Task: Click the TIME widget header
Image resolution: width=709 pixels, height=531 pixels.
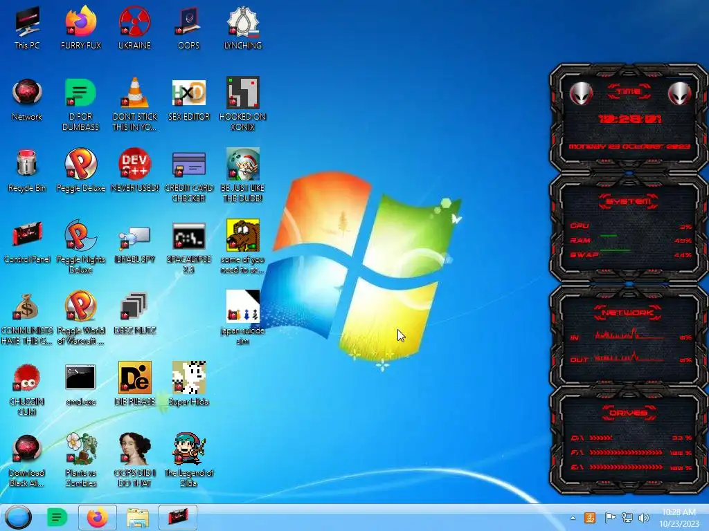Action: 629,92
